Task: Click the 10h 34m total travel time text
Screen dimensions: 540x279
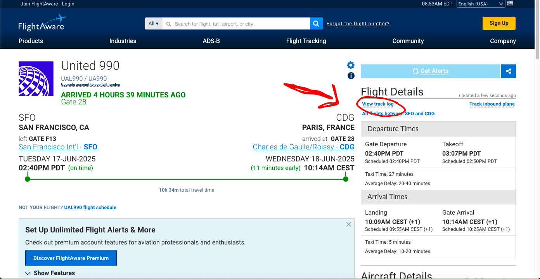Action: [x=187, y=190]
